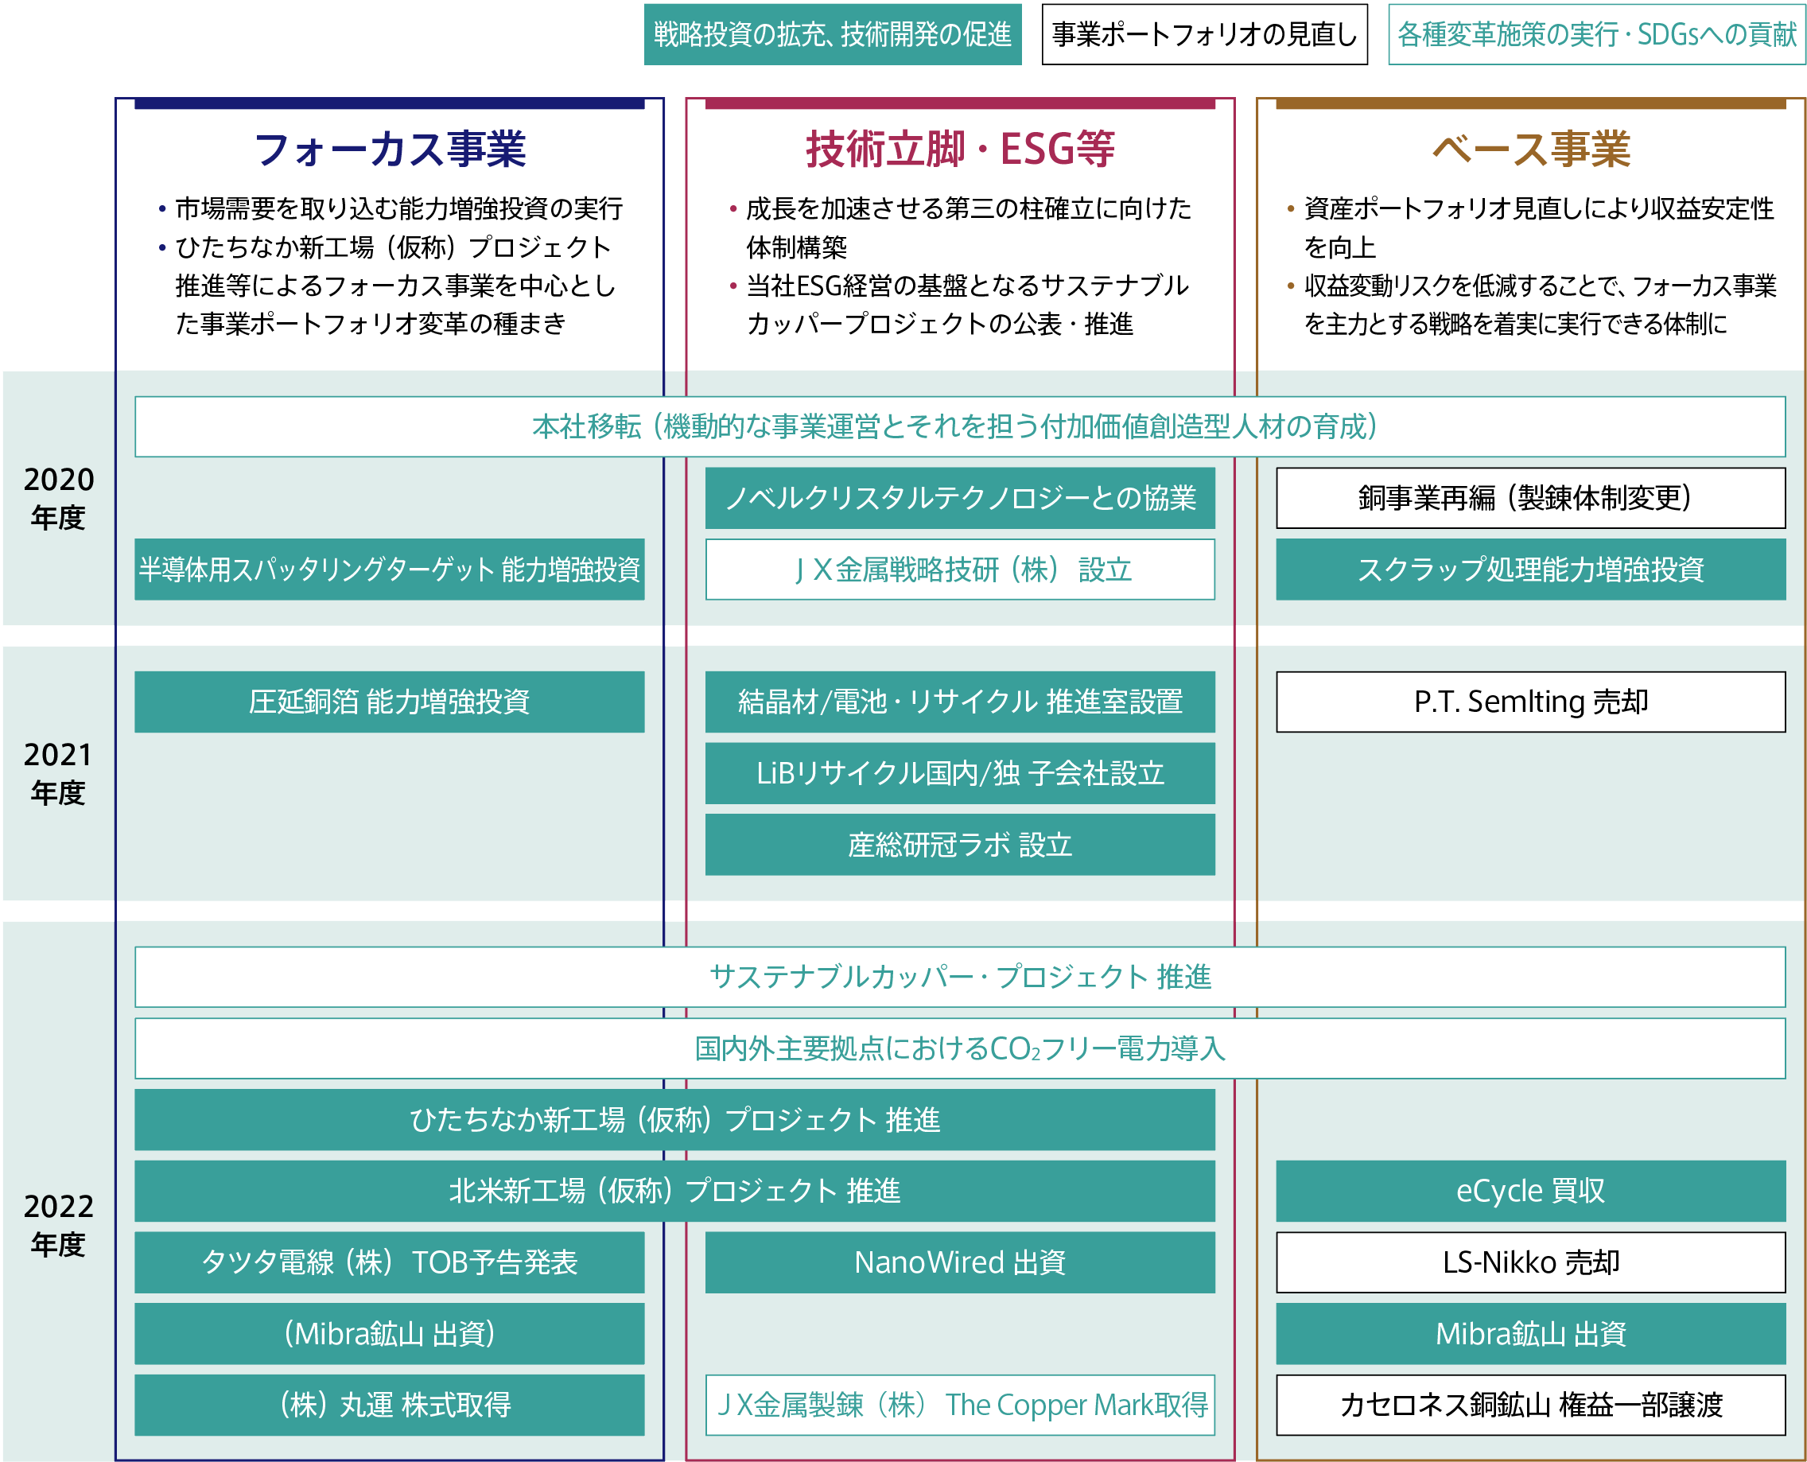Click 結晶材/電池・リサイクル 推進室設置 box
The image size is (1807, 1462).
pyautogui.click(x=960, y=702)
